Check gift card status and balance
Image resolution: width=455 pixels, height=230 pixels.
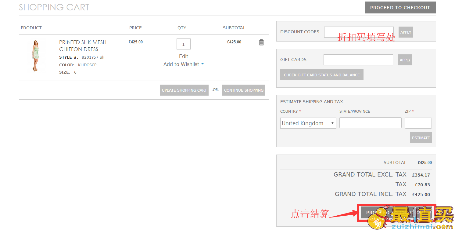(x=322, y=75)
